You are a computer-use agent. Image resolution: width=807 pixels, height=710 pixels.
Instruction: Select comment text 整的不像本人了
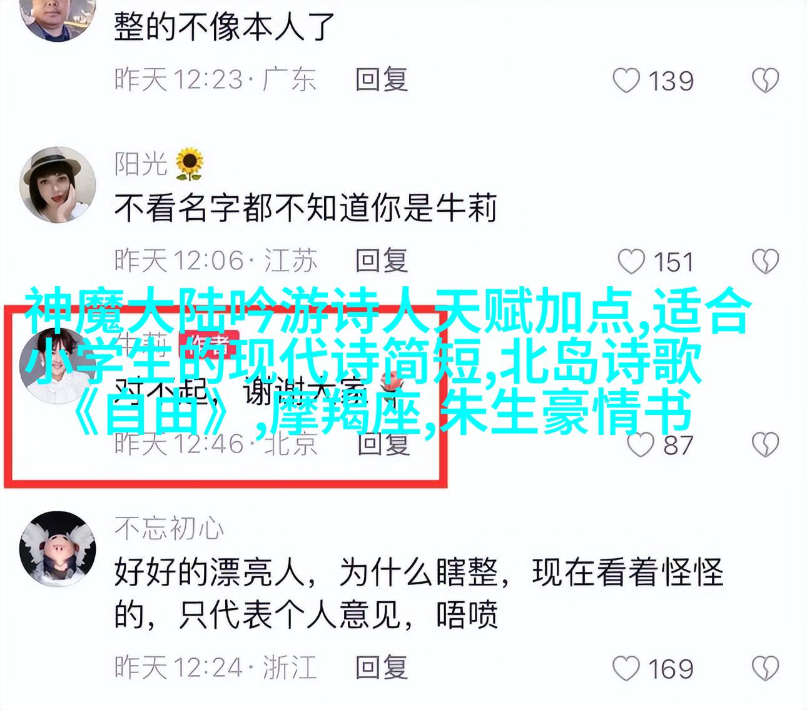point(225,27)
